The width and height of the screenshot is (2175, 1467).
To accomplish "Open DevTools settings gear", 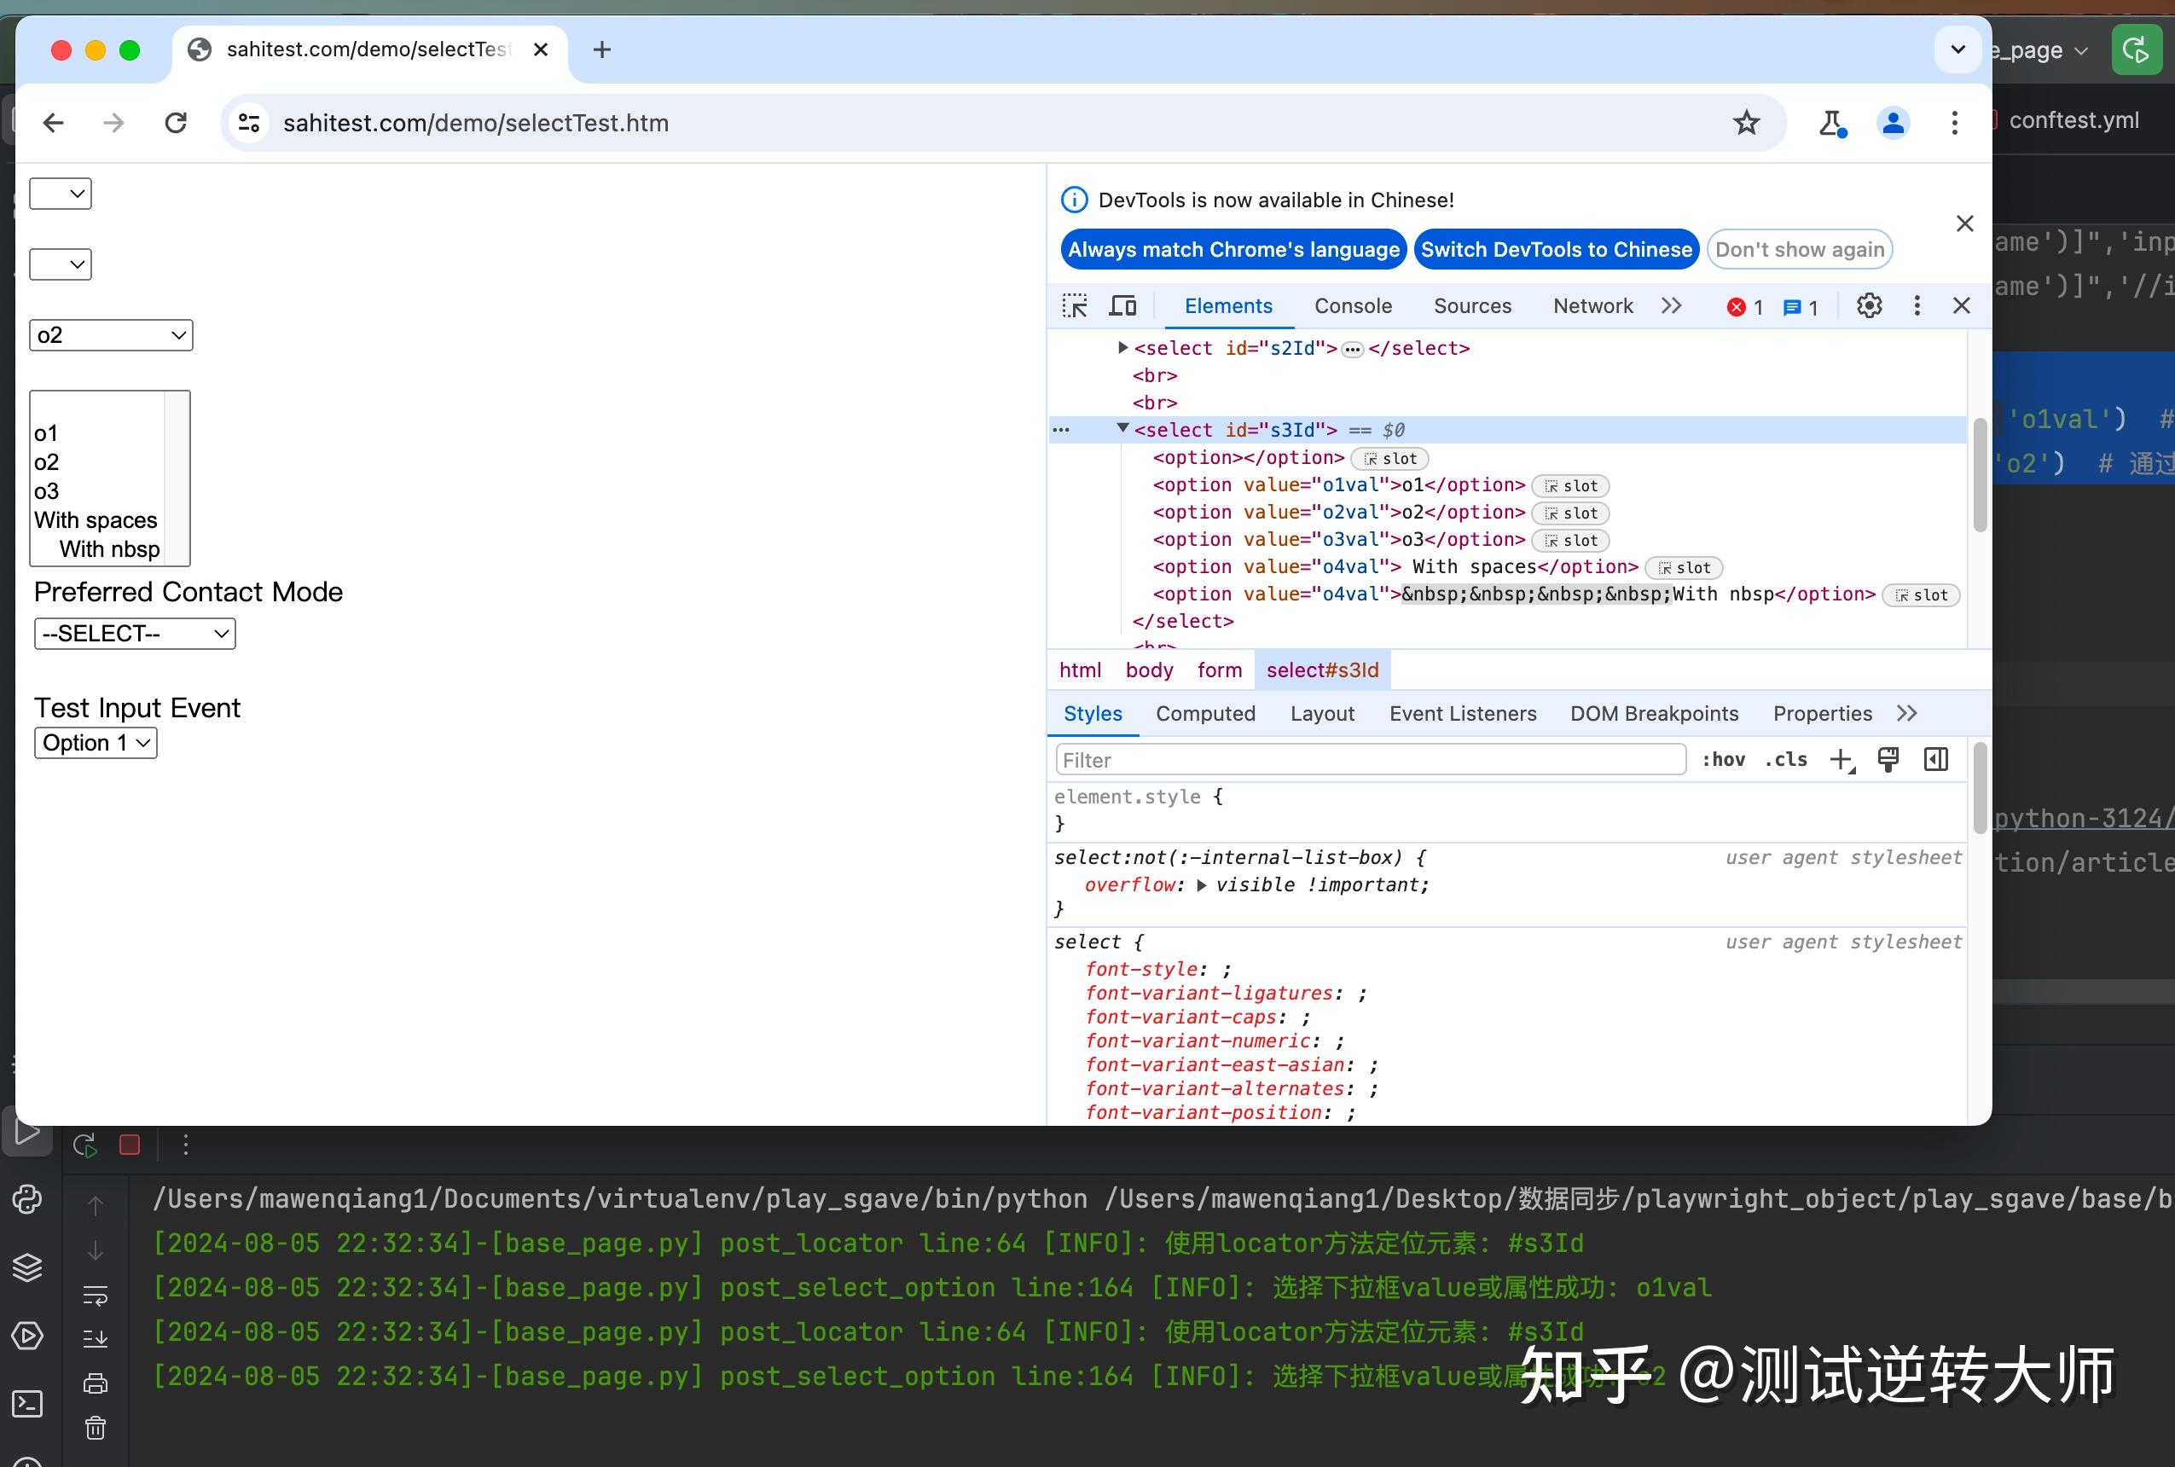I will 1869,306.
